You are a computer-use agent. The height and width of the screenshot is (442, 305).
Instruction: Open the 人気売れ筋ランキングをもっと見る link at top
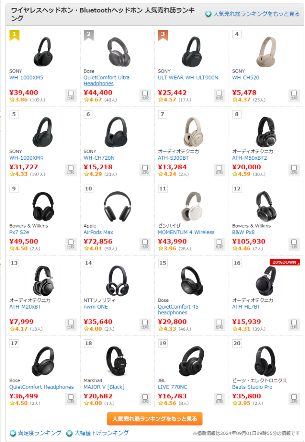click(x=256, y=14)
